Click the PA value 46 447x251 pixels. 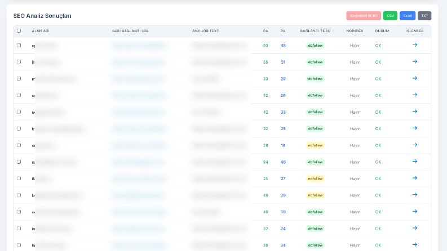283,162
